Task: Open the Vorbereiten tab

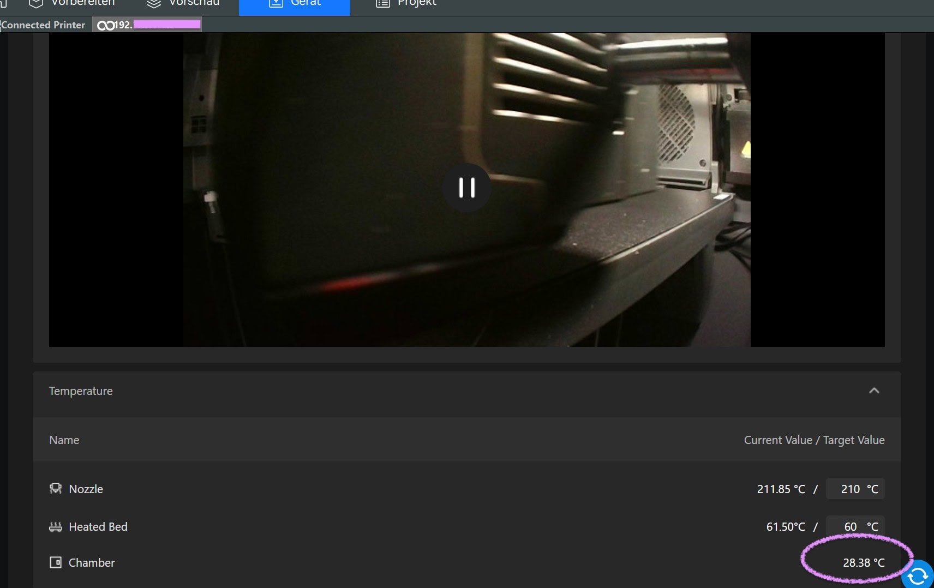Action: pos(82,3)
